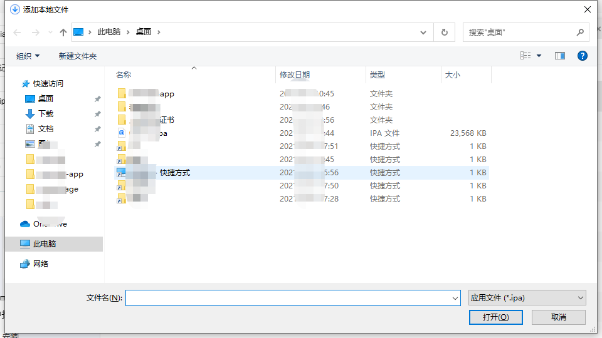
Task: Select 此电脑 in the breadcrumb path
Action: pos(109,32)
